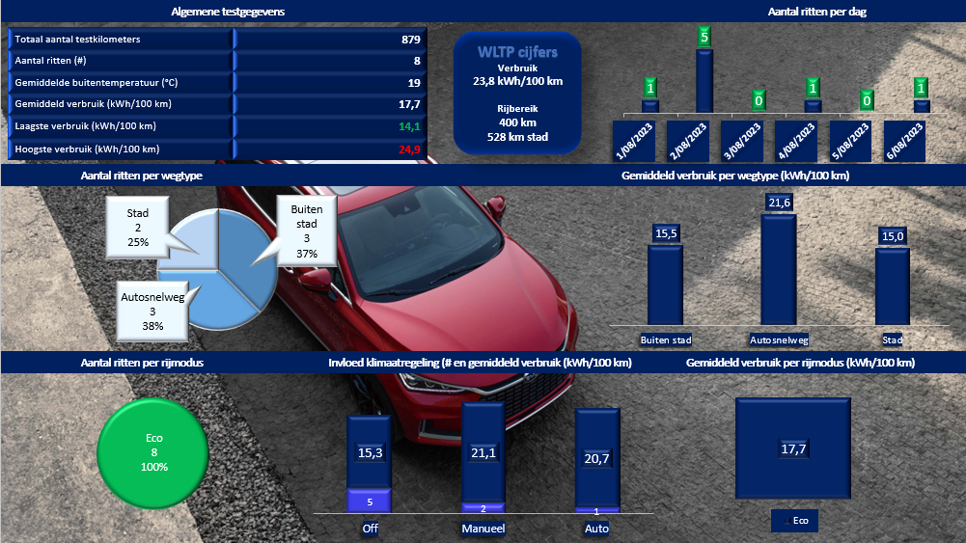
Task: Click the 'Off' axis label
Action: (371, 529)
